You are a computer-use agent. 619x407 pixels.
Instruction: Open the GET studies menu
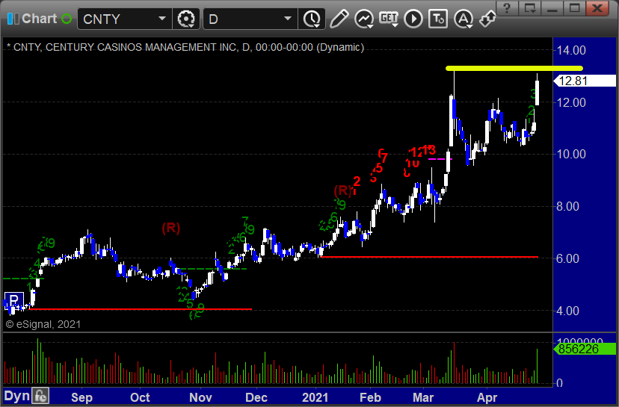point(389,19)
